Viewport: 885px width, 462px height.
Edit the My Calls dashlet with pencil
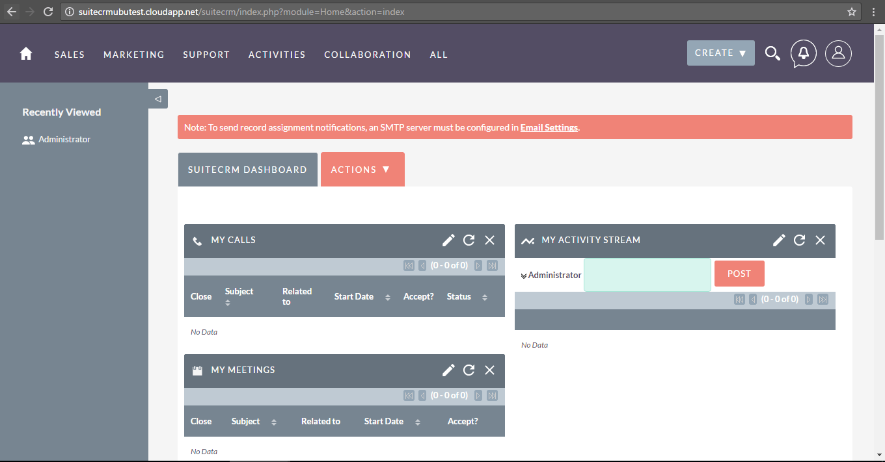[448, 240]
